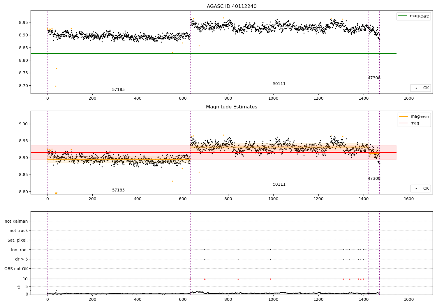The width and height of the screenshot is (437, 306).
Task: Click the 'Sat. pixel.' axis label
Action: (18, 240)
